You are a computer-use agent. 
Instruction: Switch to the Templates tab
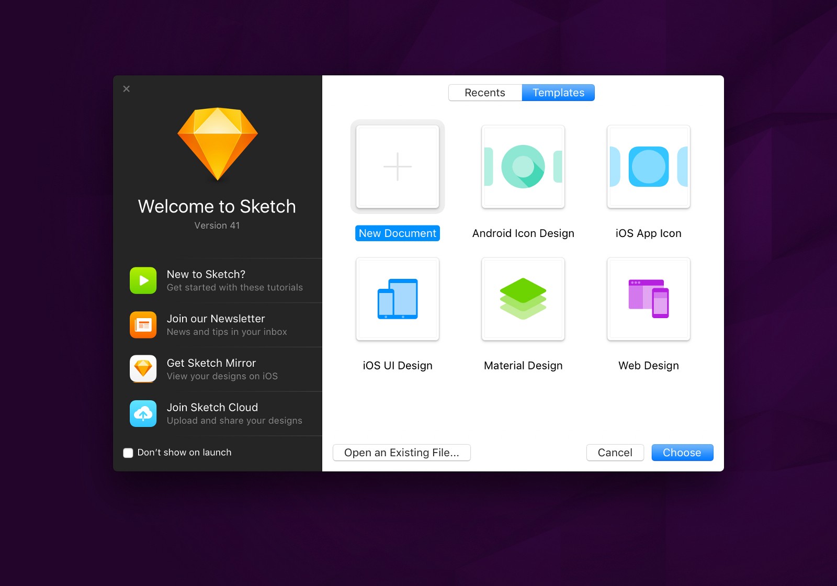tap(558, 93)
